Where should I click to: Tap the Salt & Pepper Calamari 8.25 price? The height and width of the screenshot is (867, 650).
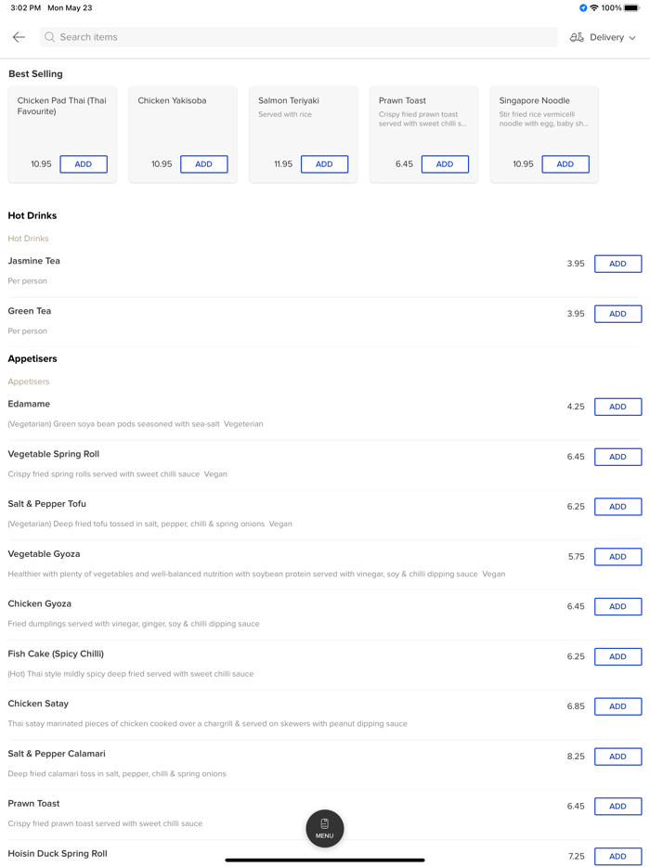[576, 757]
